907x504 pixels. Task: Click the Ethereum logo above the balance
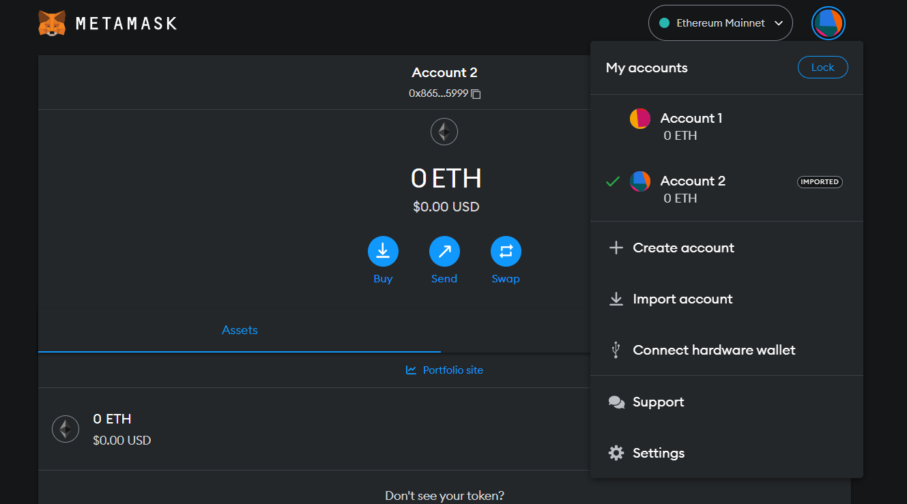pyautogui.click(x=444, y=132)
